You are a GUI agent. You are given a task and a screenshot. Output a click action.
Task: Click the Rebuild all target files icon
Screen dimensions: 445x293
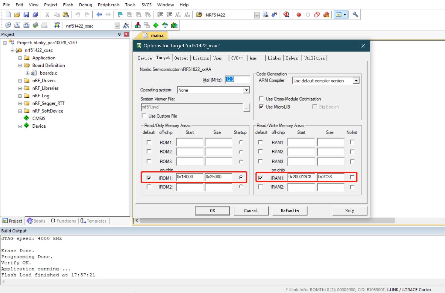[x=26, y=25]
